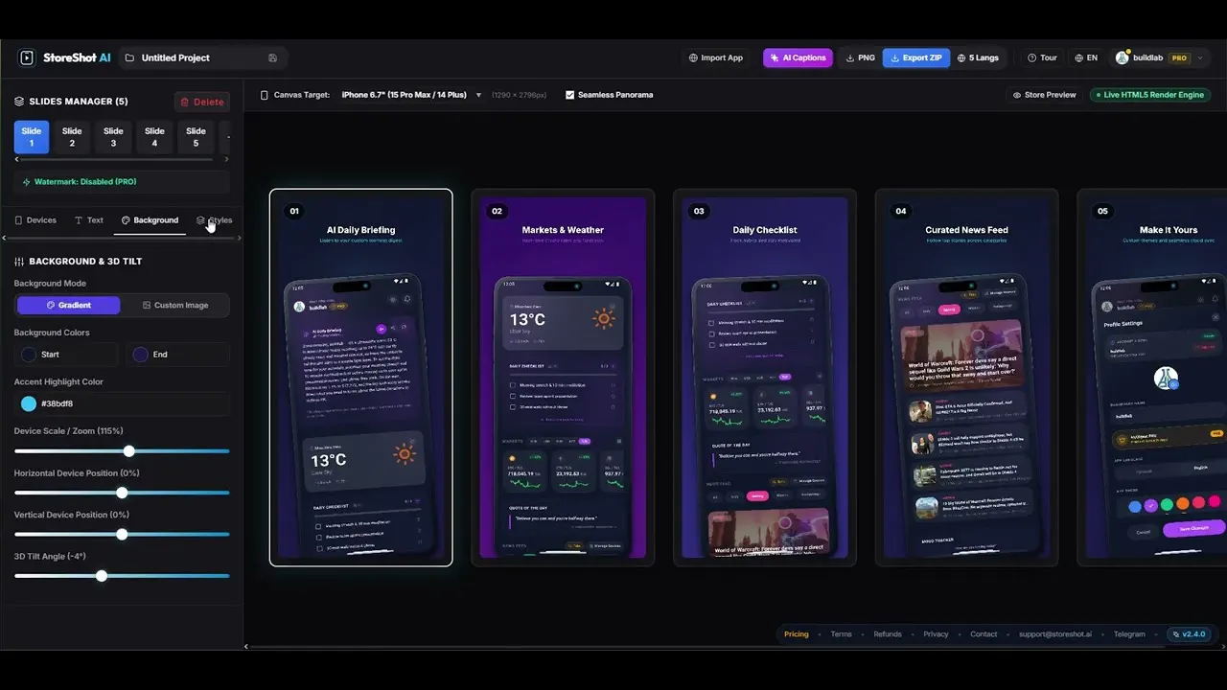Select Slide 2 in slides manager
Image resolution: width=1227 pixels, height=690 pixels.
(x=72, y=137)
